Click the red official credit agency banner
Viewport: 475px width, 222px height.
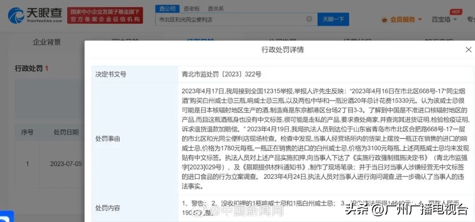[x=105, y=15]
